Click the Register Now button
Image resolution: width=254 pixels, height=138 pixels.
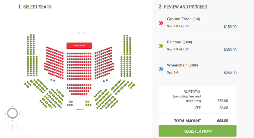[x=197, y=131]
